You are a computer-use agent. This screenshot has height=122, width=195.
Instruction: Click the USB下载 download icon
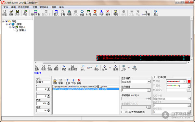(146, 13)
